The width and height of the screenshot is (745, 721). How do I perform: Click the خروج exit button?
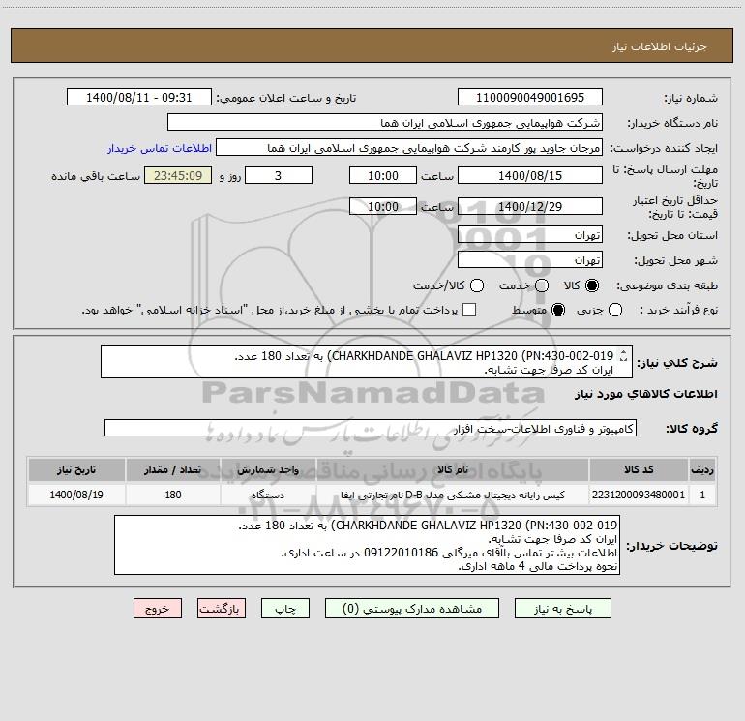158,609
